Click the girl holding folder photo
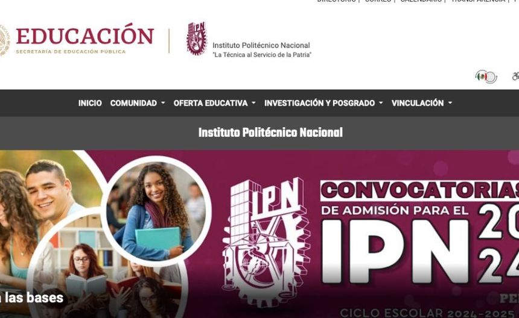519x318 pixels. 156,211
